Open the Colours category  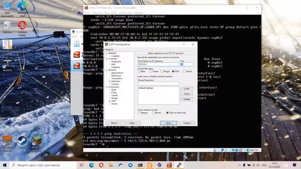click(x=115, y=84)
